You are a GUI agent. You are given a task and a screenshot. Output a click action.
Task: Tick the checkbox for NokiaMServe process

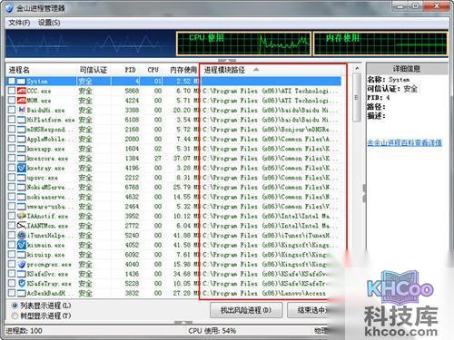point(12,187)
